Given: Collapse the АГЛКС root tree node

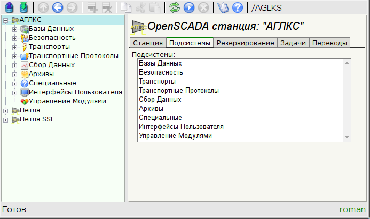Looking at the screenshot, I should 5,20.
